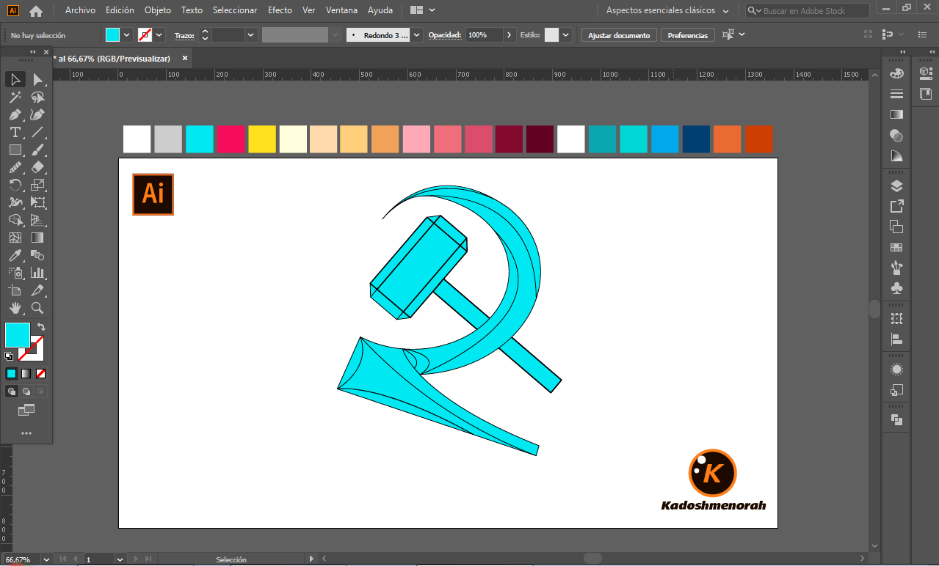Viewport: 939px width, 566px height.
Task: Go to Illustrator Home screen icon
Action: (x=36, y=11)
